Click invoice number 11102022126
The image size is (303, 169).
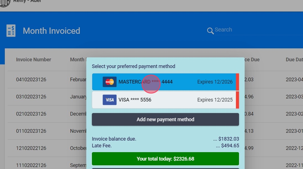31,165
